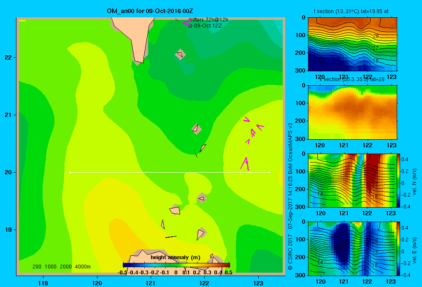Click the vel. N vertical color bar
This screenshot has width=422, height=287.
pos(399,180)
